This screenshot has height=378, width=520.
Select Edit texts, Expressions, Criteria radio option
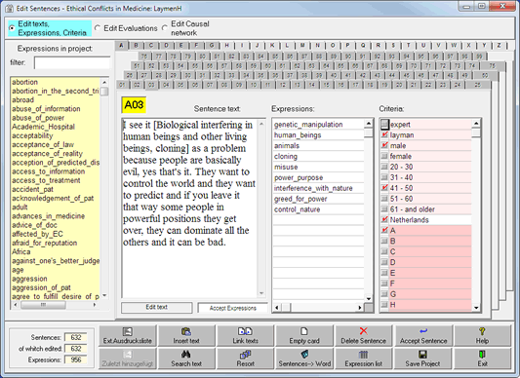point(13,28)
